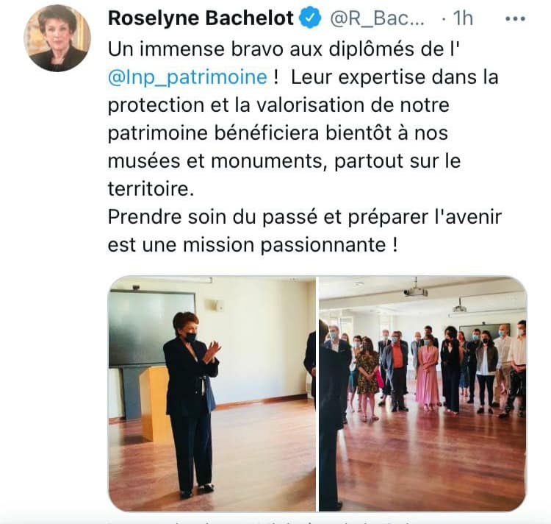The width and height of the screenshot is (551, 524).
Task: Click 'est une mission passionnante !' text
Action: point(253,245)
